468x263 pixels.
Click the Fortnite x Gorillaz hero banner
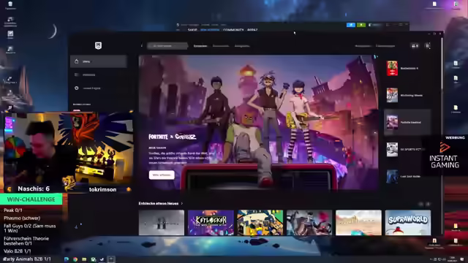point(258,122)
